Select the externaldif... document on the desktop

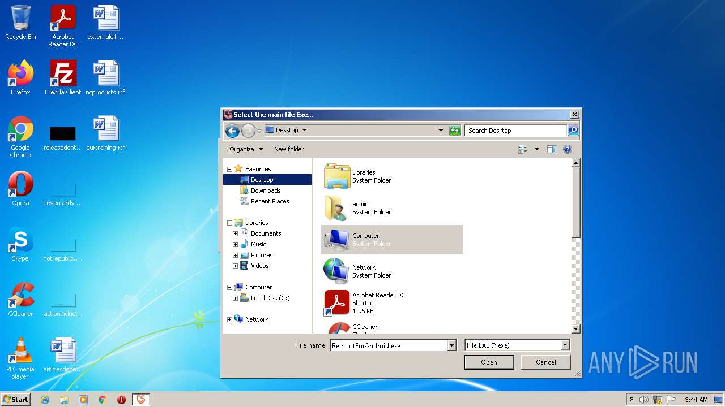coord(105,23)
